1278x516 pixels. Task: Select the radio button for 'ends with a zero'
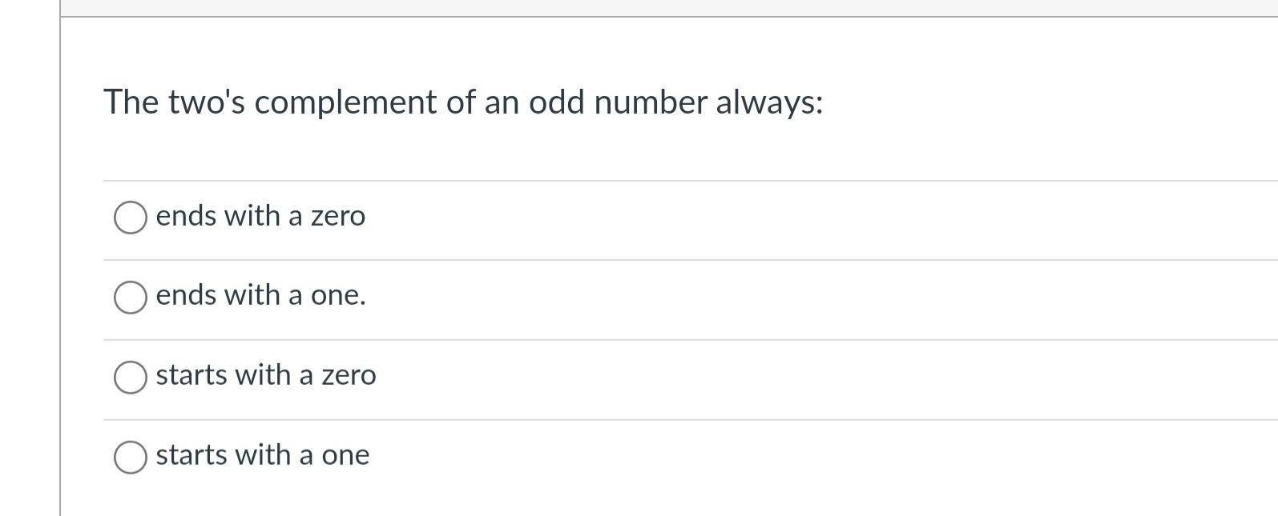(x=131, y=216)
